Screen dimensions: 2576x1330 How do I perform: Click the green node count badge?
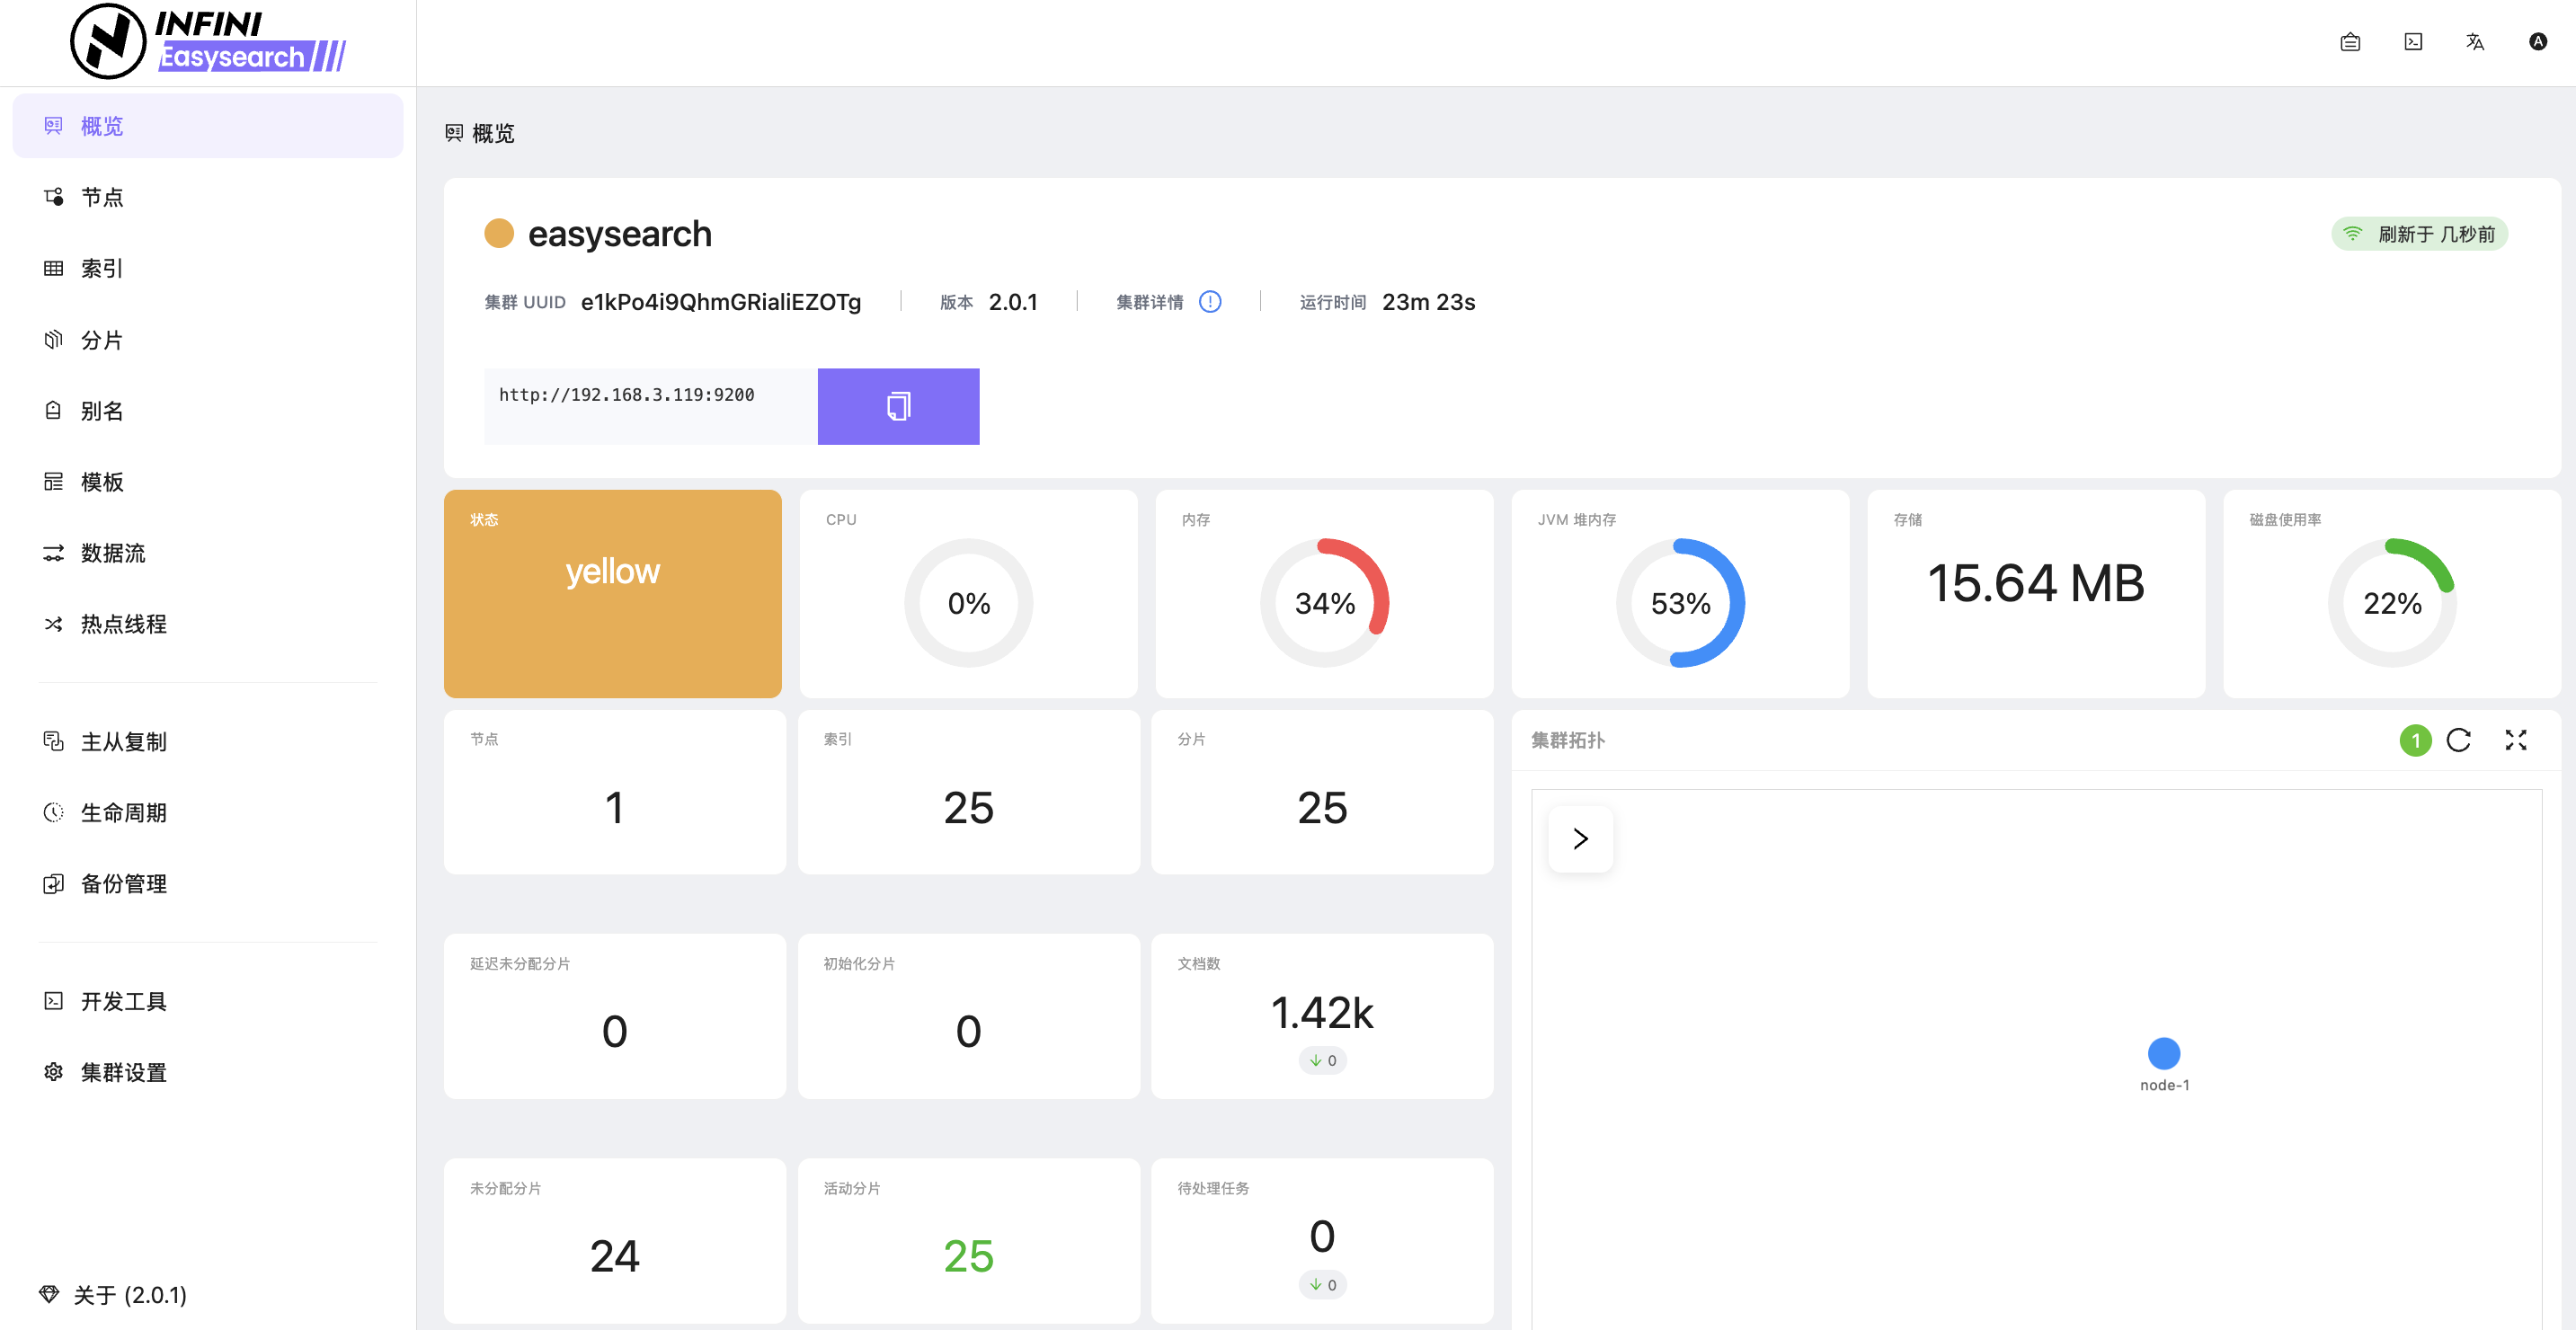click(x=2414, y=740)
